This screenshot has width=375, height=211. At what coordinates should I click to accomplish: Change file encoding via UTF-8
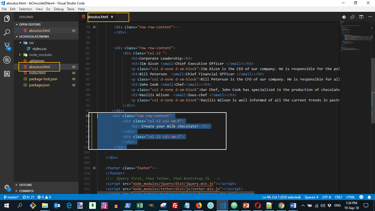point(326,197)
